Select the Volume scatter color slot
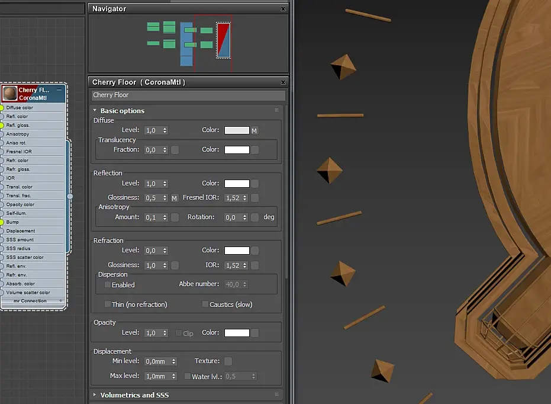551x404 pixels. point(33,293)
